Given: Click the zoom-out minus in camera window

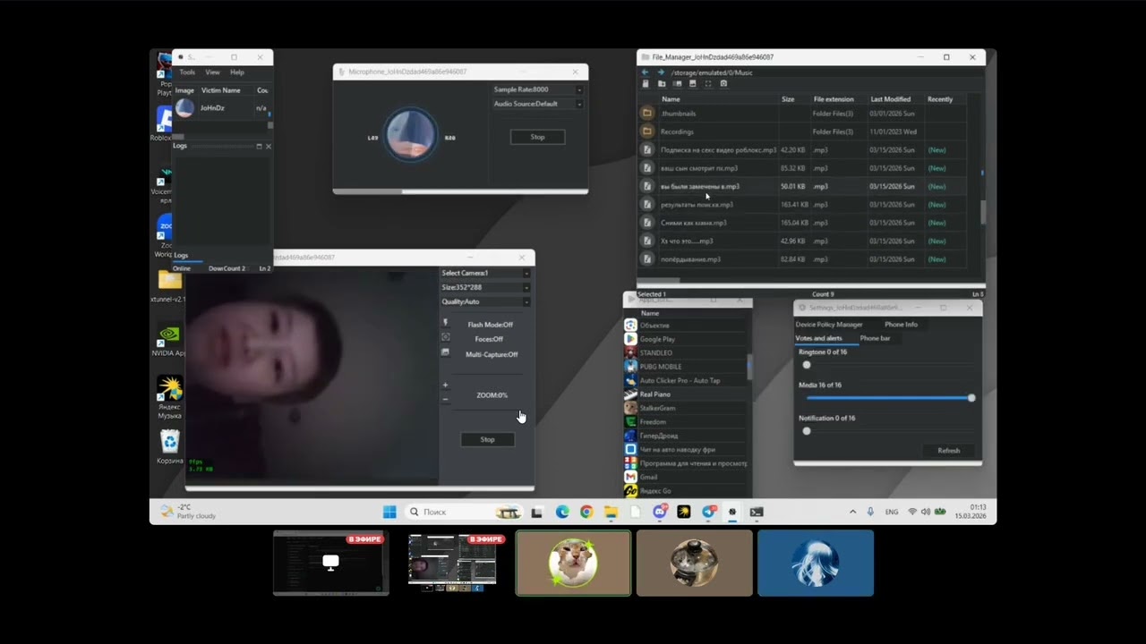Looking at the screenshot, I should tap(445, 399).
